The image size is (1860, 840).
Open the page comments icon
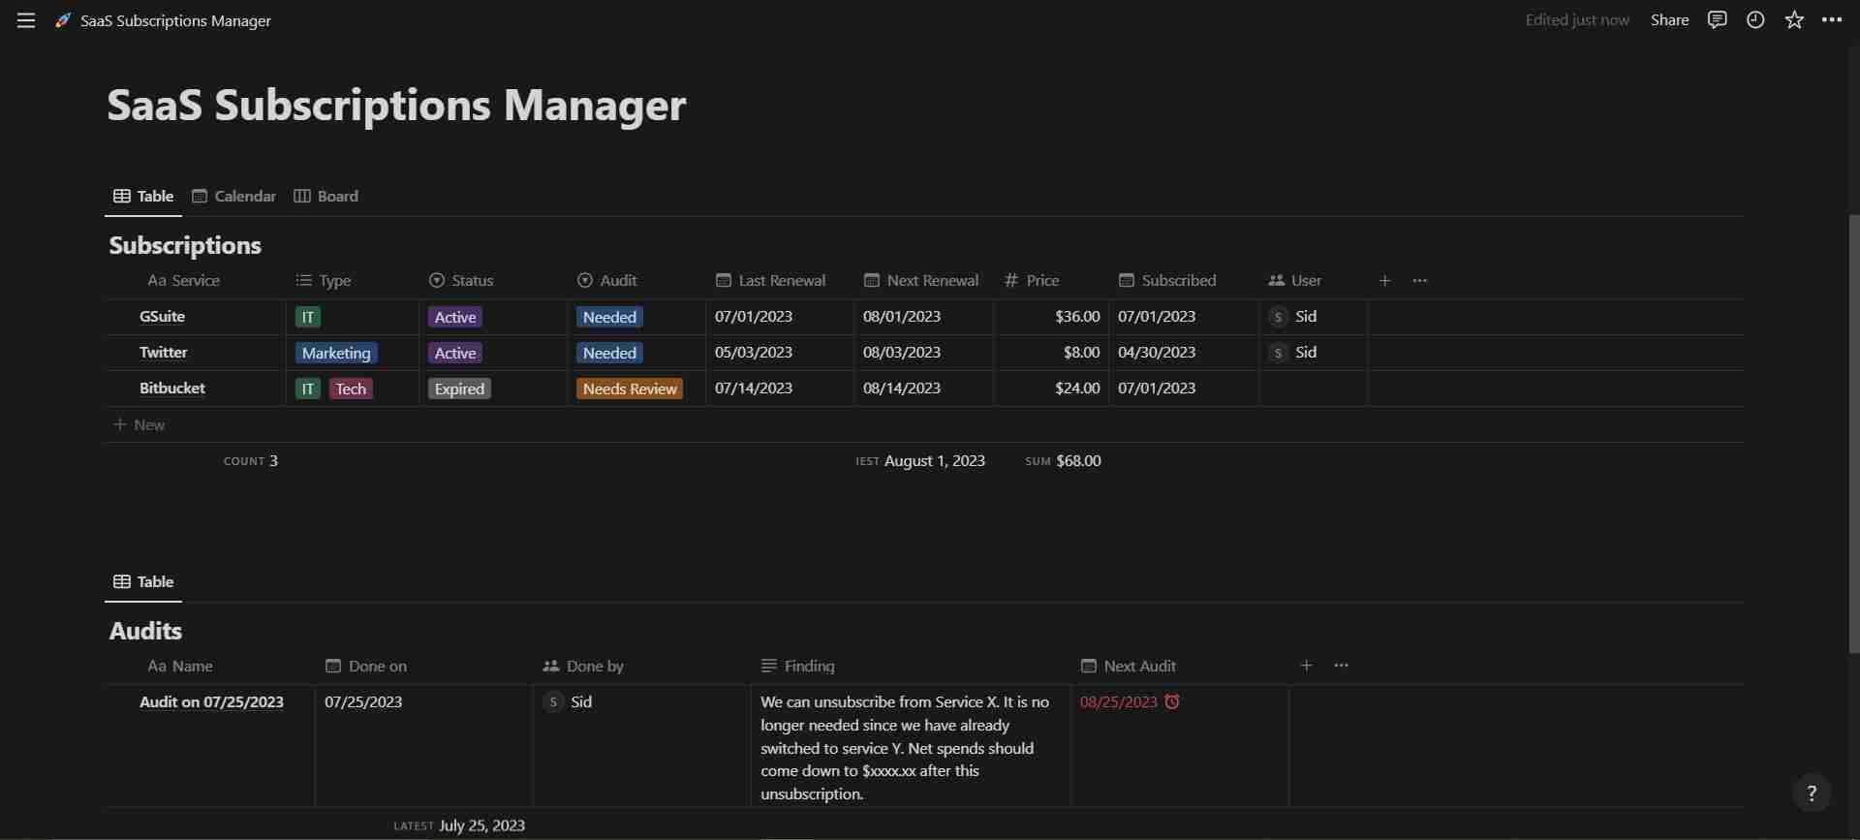pos(1717,20)
